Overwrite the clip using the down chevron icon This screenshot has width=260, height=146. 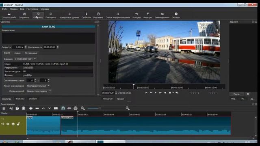click(50, 108)
